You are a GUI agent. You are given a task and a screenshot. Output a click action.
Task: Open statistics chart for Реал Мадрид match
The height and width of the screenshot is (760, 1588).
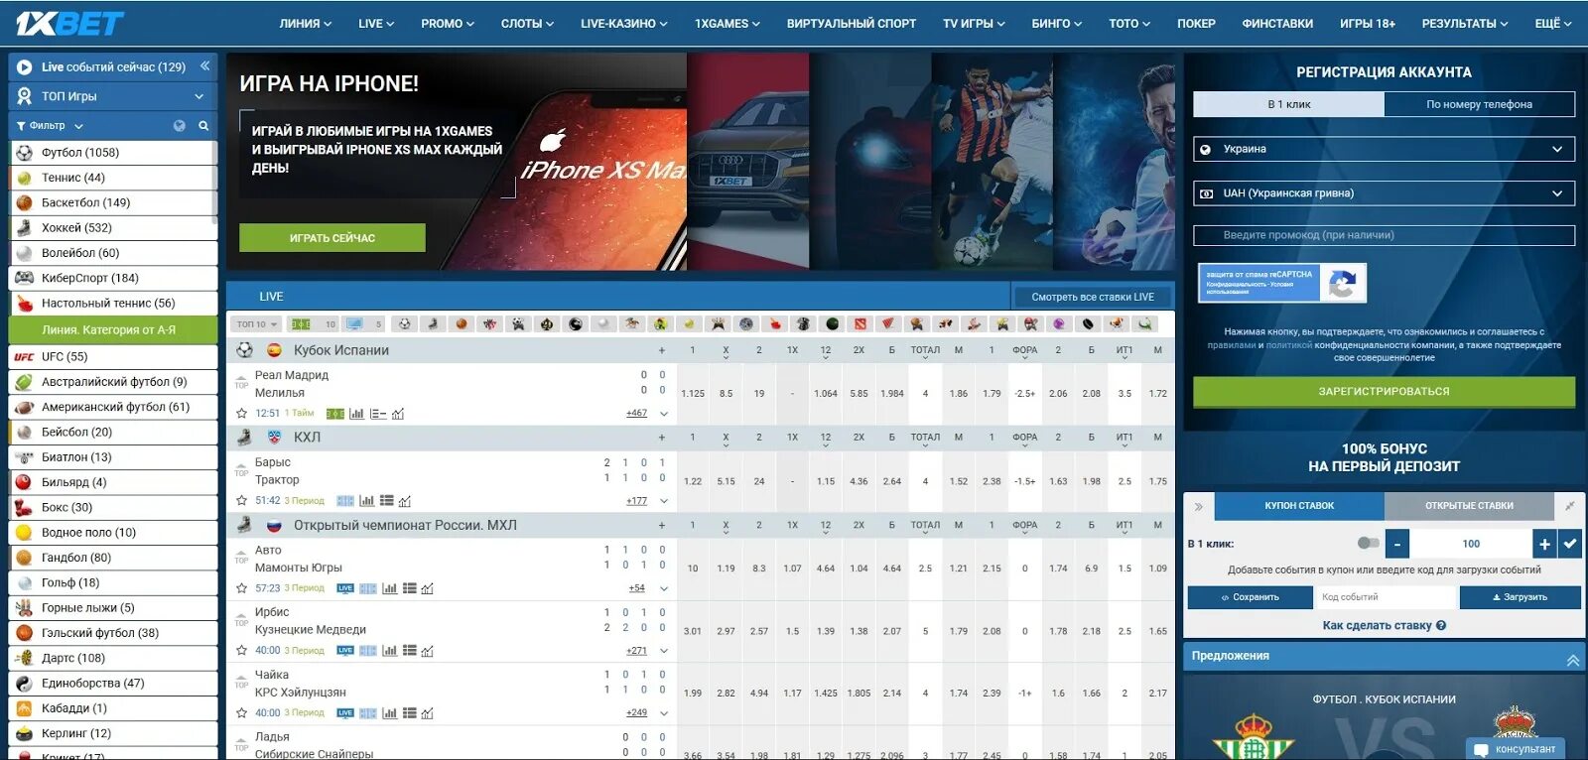pyautogui.click(x=356, y=414)
